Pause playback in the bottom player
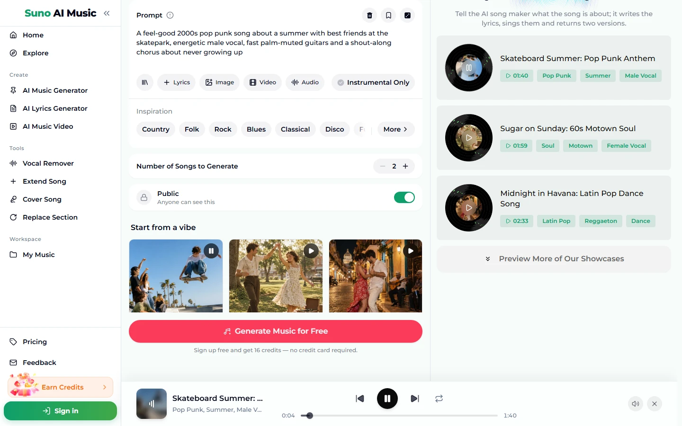Viewport: 682px width, 426px height. 387,399
